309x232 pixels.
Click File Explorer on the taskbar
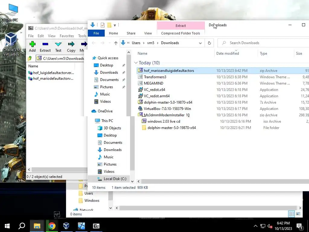click(x=37, y=226)
